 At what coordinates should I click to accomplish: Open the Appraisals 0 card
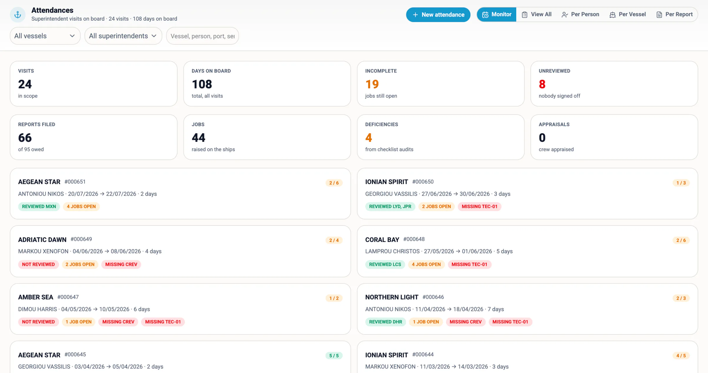tap(614, 137)
